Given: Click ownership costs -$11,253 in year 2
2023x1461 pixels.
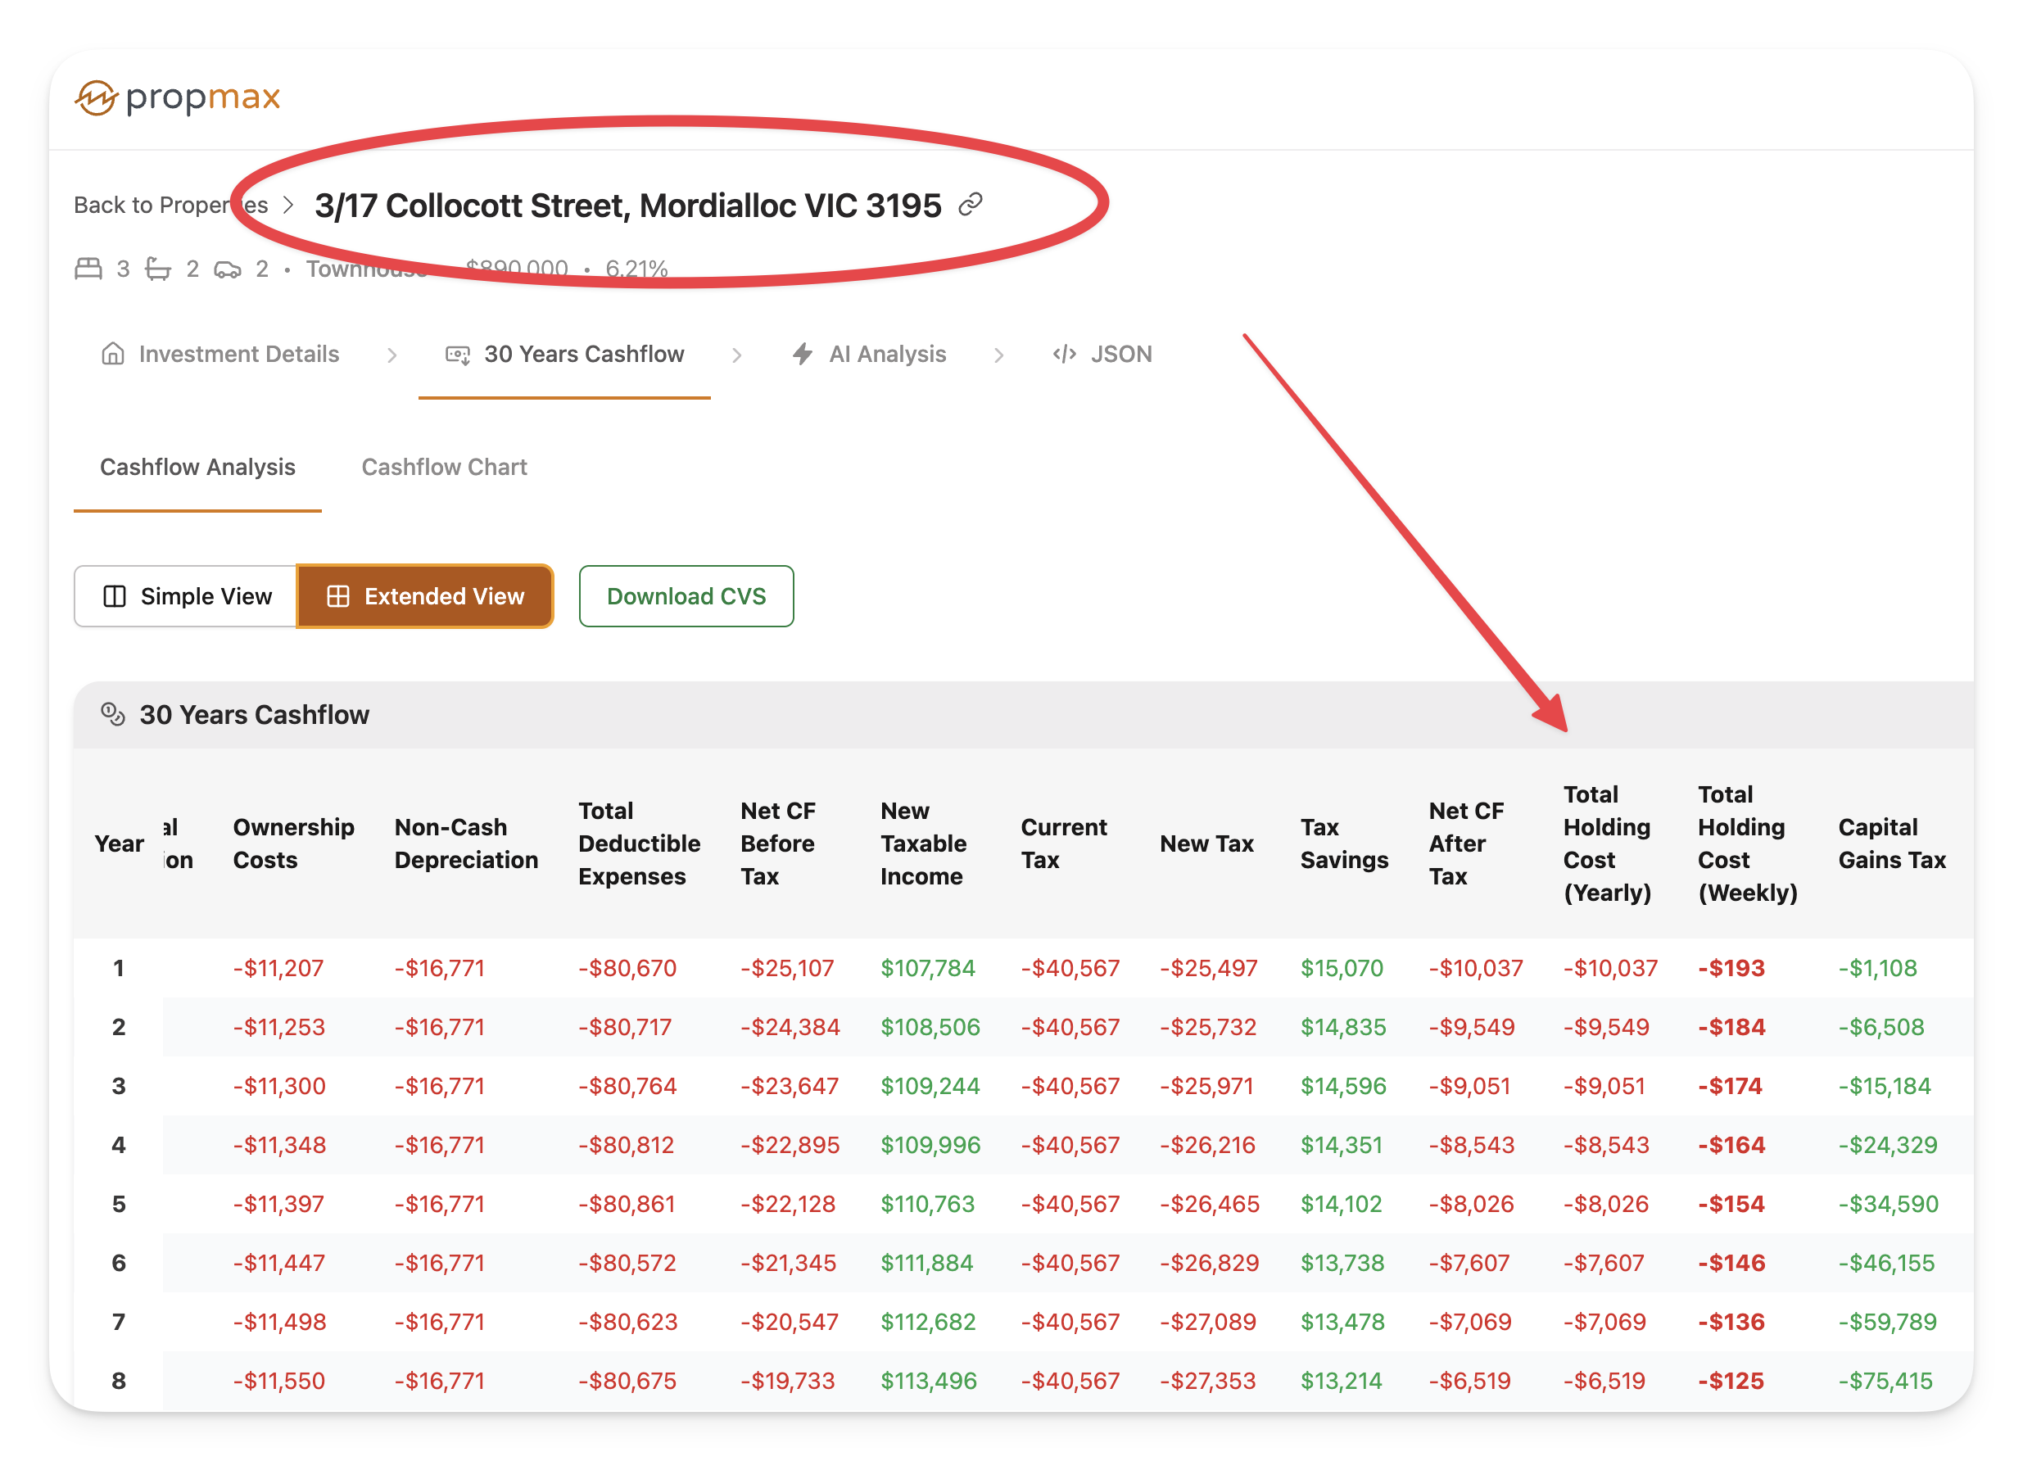Looking at the screenshot, I should [x=279, y=1027].
